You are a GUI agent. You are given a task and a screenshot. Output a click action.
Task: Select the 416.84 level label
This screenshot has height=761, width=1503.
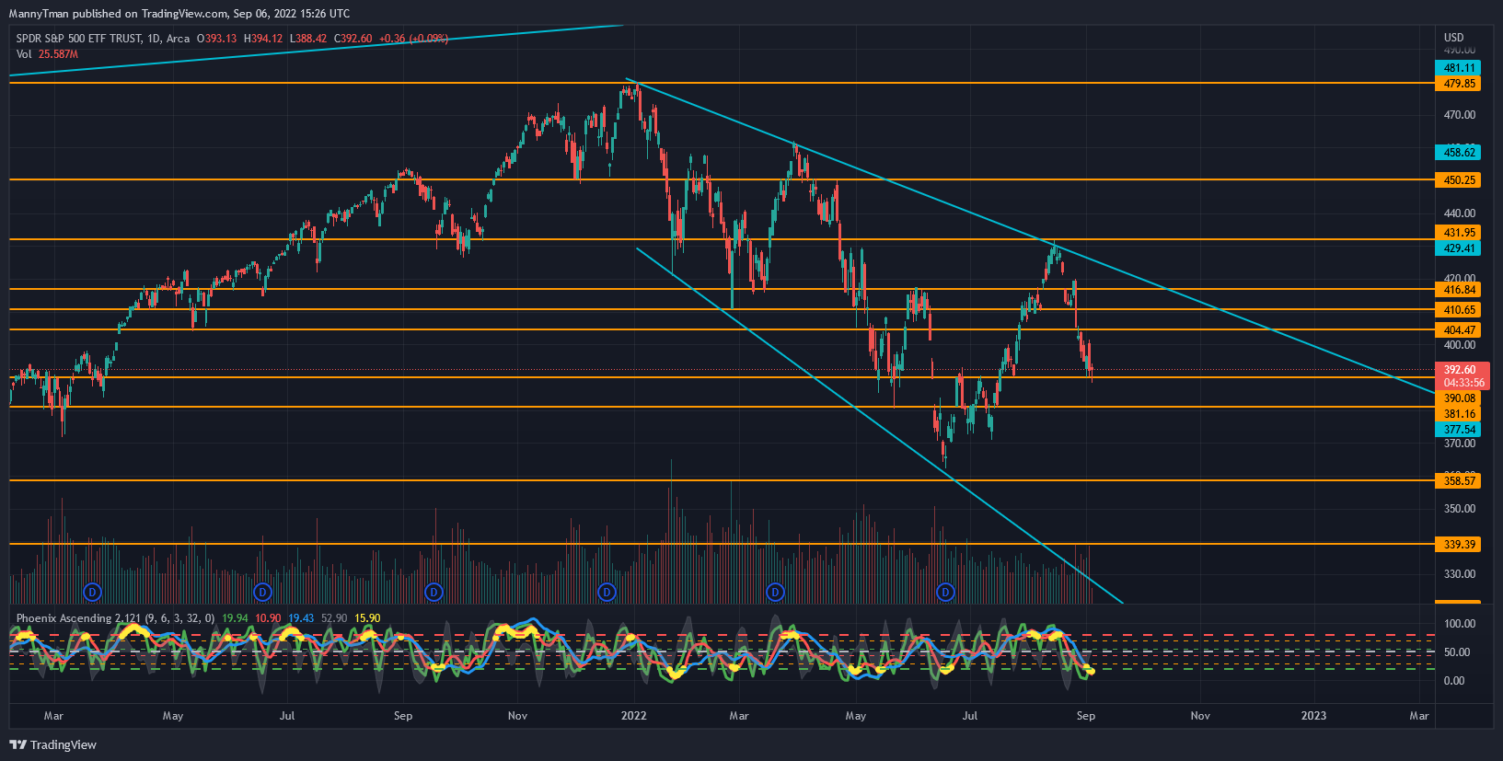click(x=1459, y=290)
